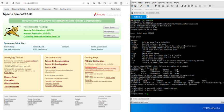Screen dimensions: 224x112
Task: Open Configuration in the Tomcat top navigation bar
Action: [34, 9]
